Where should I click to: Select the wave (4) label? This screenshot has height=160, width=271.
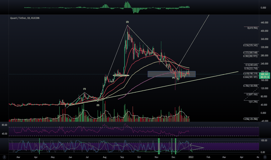click(x=173, y=78)
